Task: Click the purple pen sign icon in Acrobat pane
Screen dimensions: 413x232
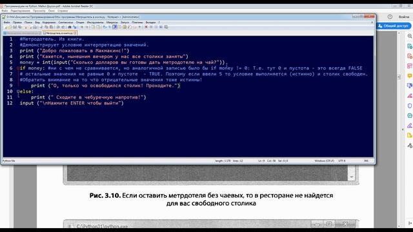Action: (410, 126)
